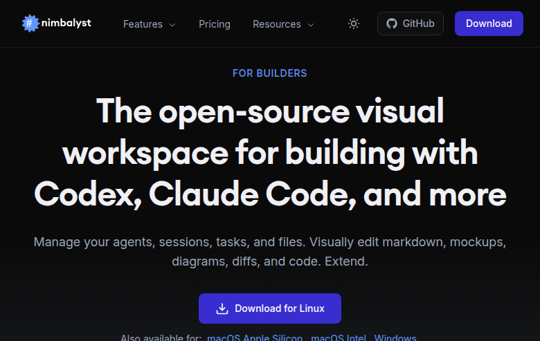Click the GitHub octocat icon
The image size is (540, 341).
tap(392, 24)
